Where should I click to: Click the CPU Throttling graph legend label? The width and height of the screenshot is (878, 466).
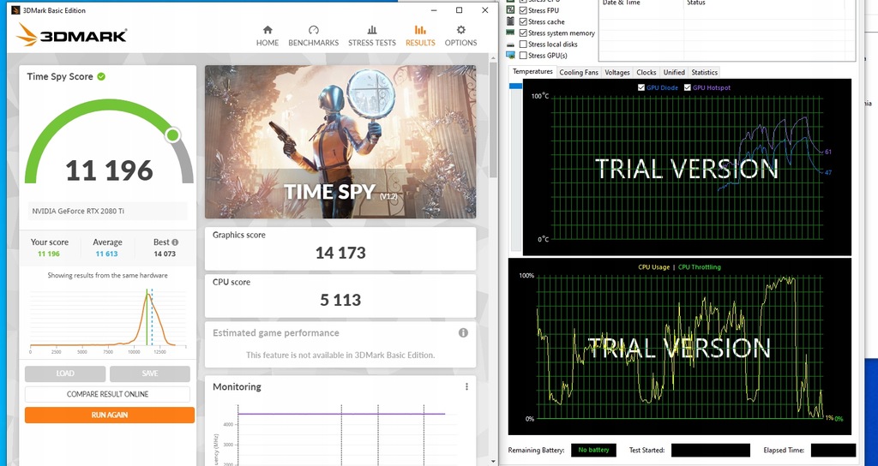(700, 267)
